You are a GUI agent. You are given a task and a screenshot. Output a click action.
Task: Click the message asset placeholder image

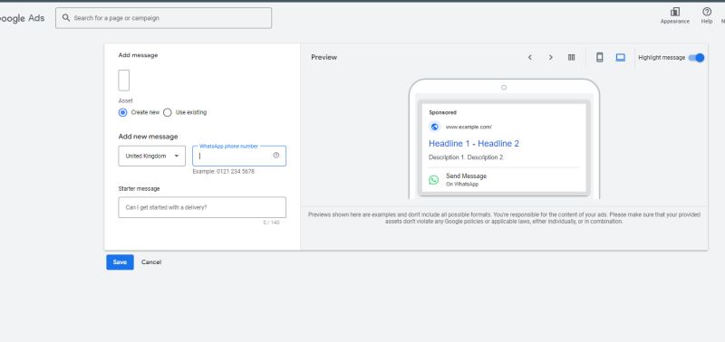tap(124, 81)
